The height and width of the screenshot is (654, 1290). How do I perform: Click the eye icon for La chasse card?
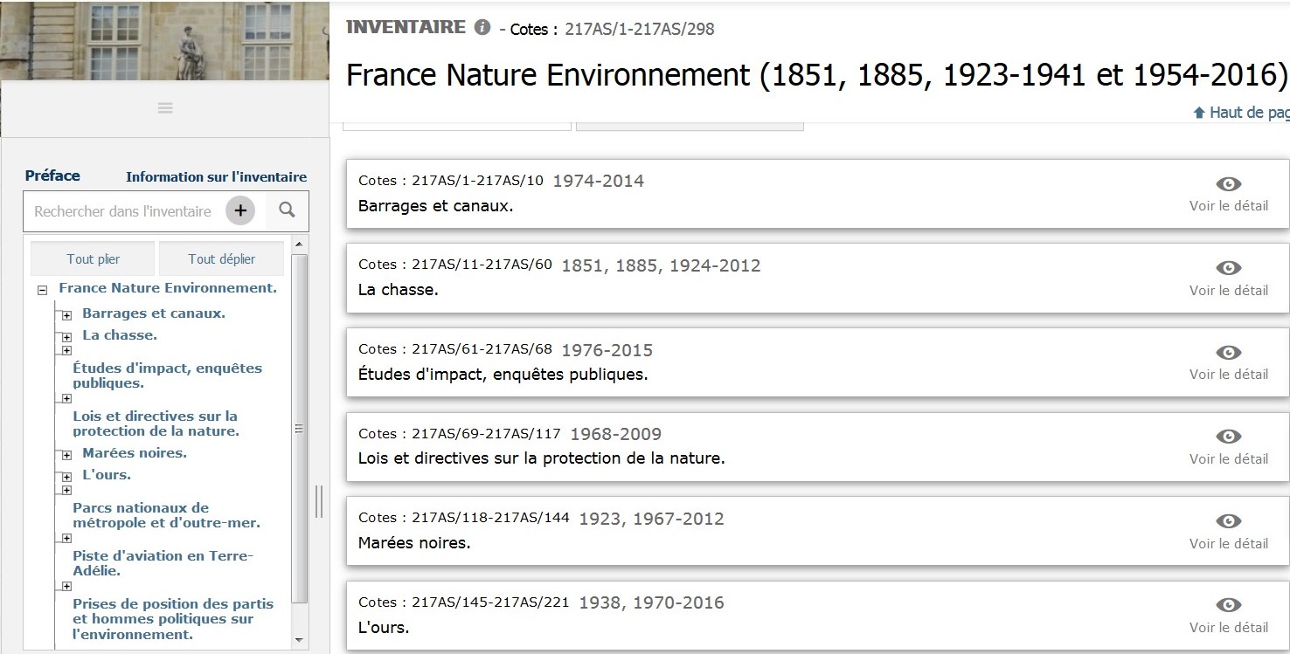(x=1228, y=268)
